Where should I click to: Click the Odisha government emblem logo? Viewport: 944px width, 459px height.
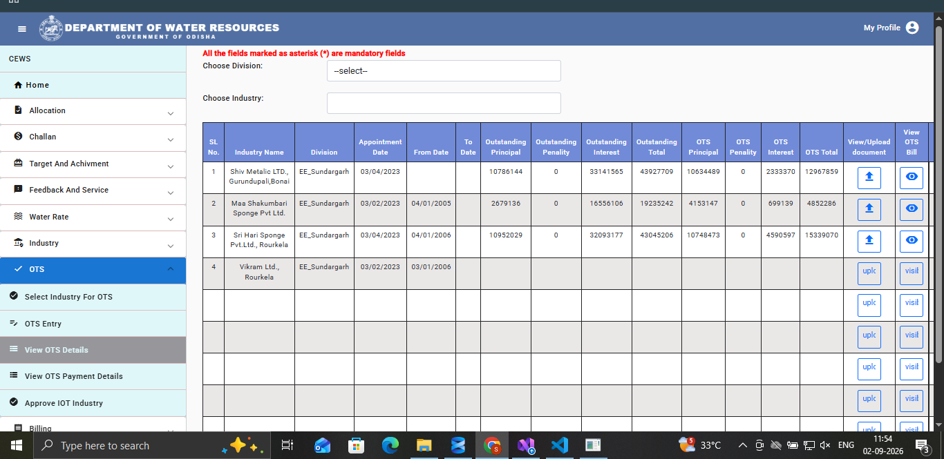point(50,28)
